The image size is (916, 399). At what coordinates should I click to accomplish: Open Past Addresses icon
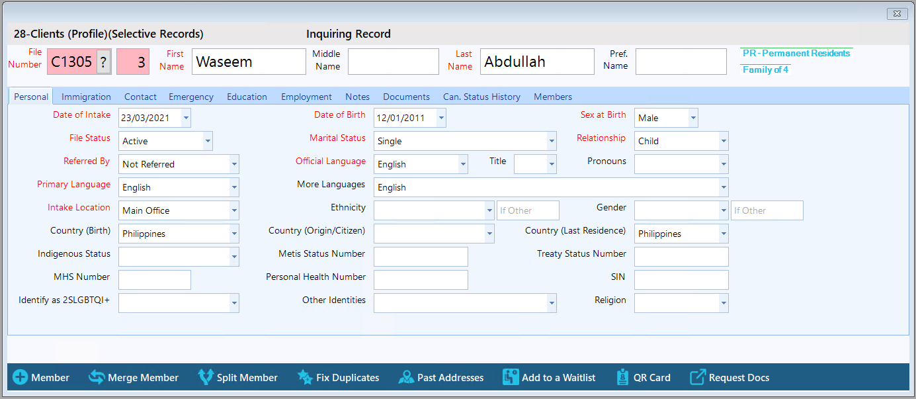click(406, 378)
